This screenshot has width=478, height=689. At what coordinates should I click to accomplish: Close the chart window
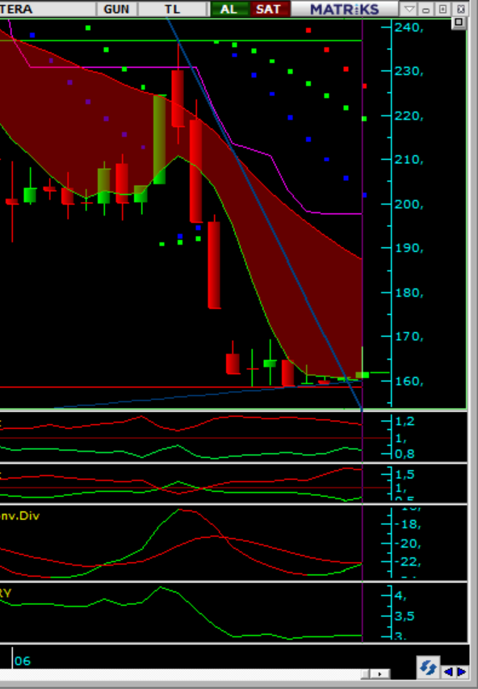click(x=460, y=9)
